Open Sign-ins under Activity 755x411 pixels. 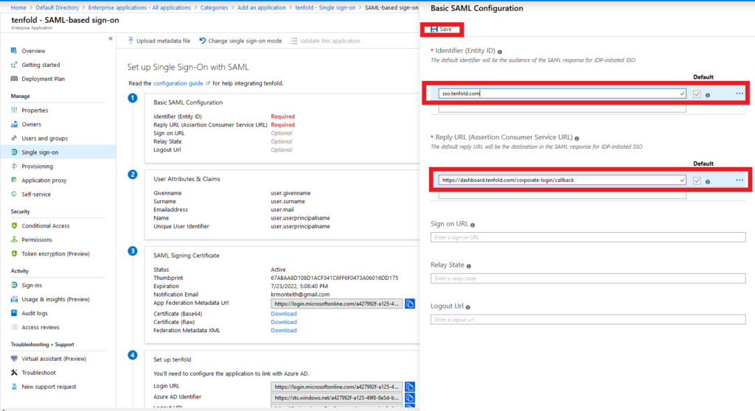(x=31, y=285)
